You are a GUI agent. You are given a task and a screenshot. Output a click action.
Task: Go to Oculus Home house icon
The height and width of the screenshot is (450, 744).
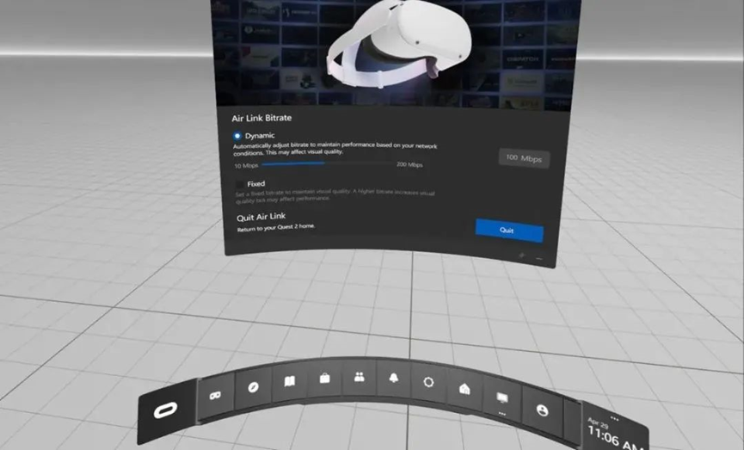pos(464,389)
